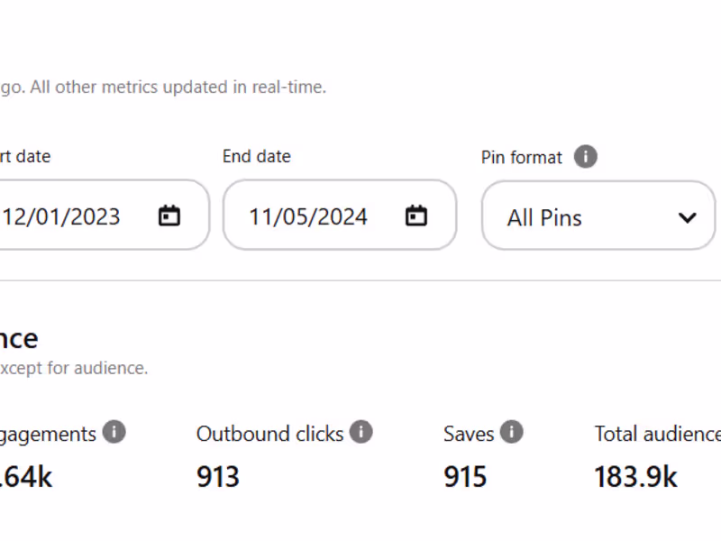Click the metrics updated in real-time notice
This screenshot has width=721, height=541.
pos(162,87)
